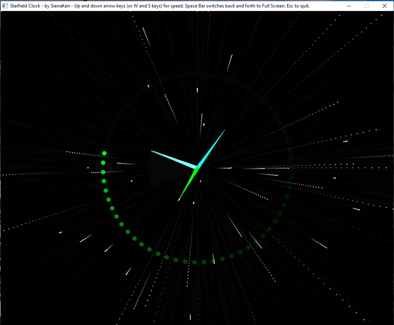
Task: Click the grayed-out maximize button
Action: point(367,6)
